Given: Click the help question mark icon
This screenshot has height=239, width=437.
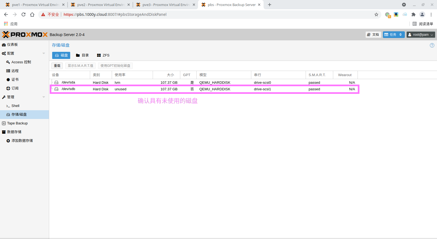Looking at the screenshot, I should point(432,45).
